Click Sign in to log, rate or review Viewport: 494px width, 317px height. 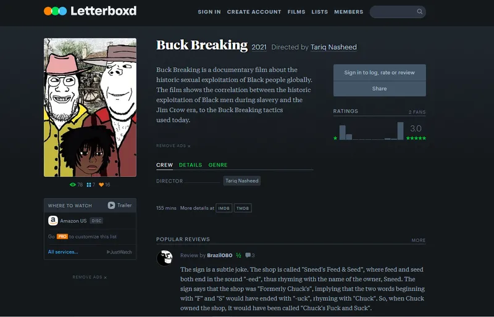tap(379, 73)
